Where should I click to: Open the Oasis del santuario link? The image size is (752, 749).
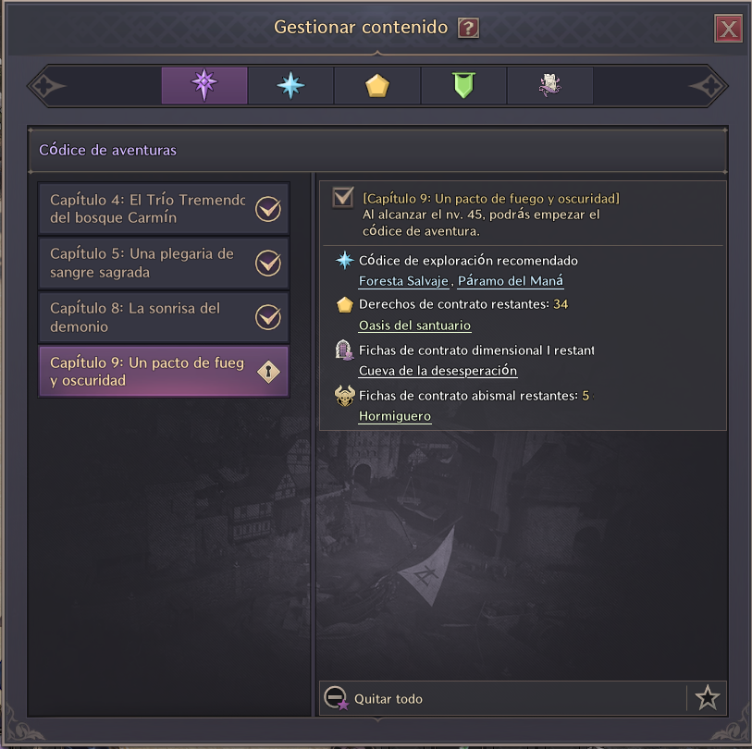coord(414,325)
